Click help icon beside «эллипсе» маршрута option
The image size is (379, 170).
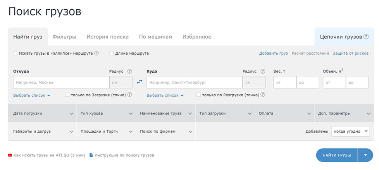(x=96, y=53)
